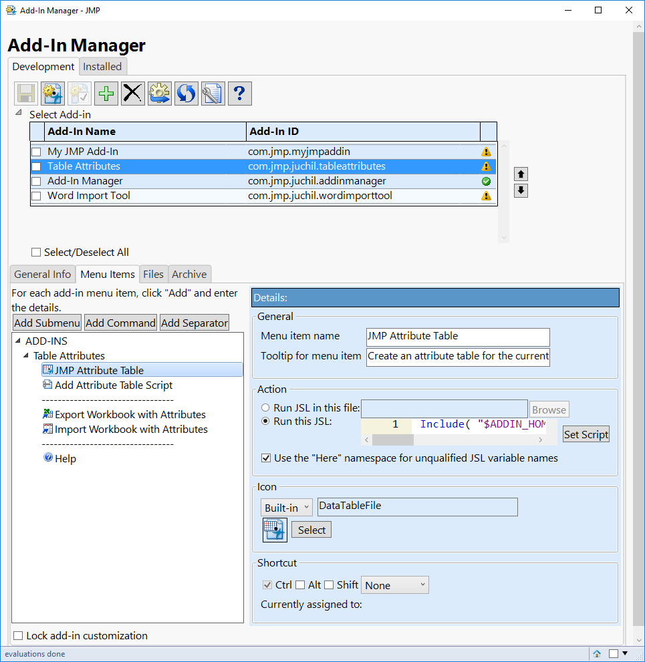This screenshot has height=662, width=645.
Task: Click warning icon on Table Attributes row
Action: 486,166
